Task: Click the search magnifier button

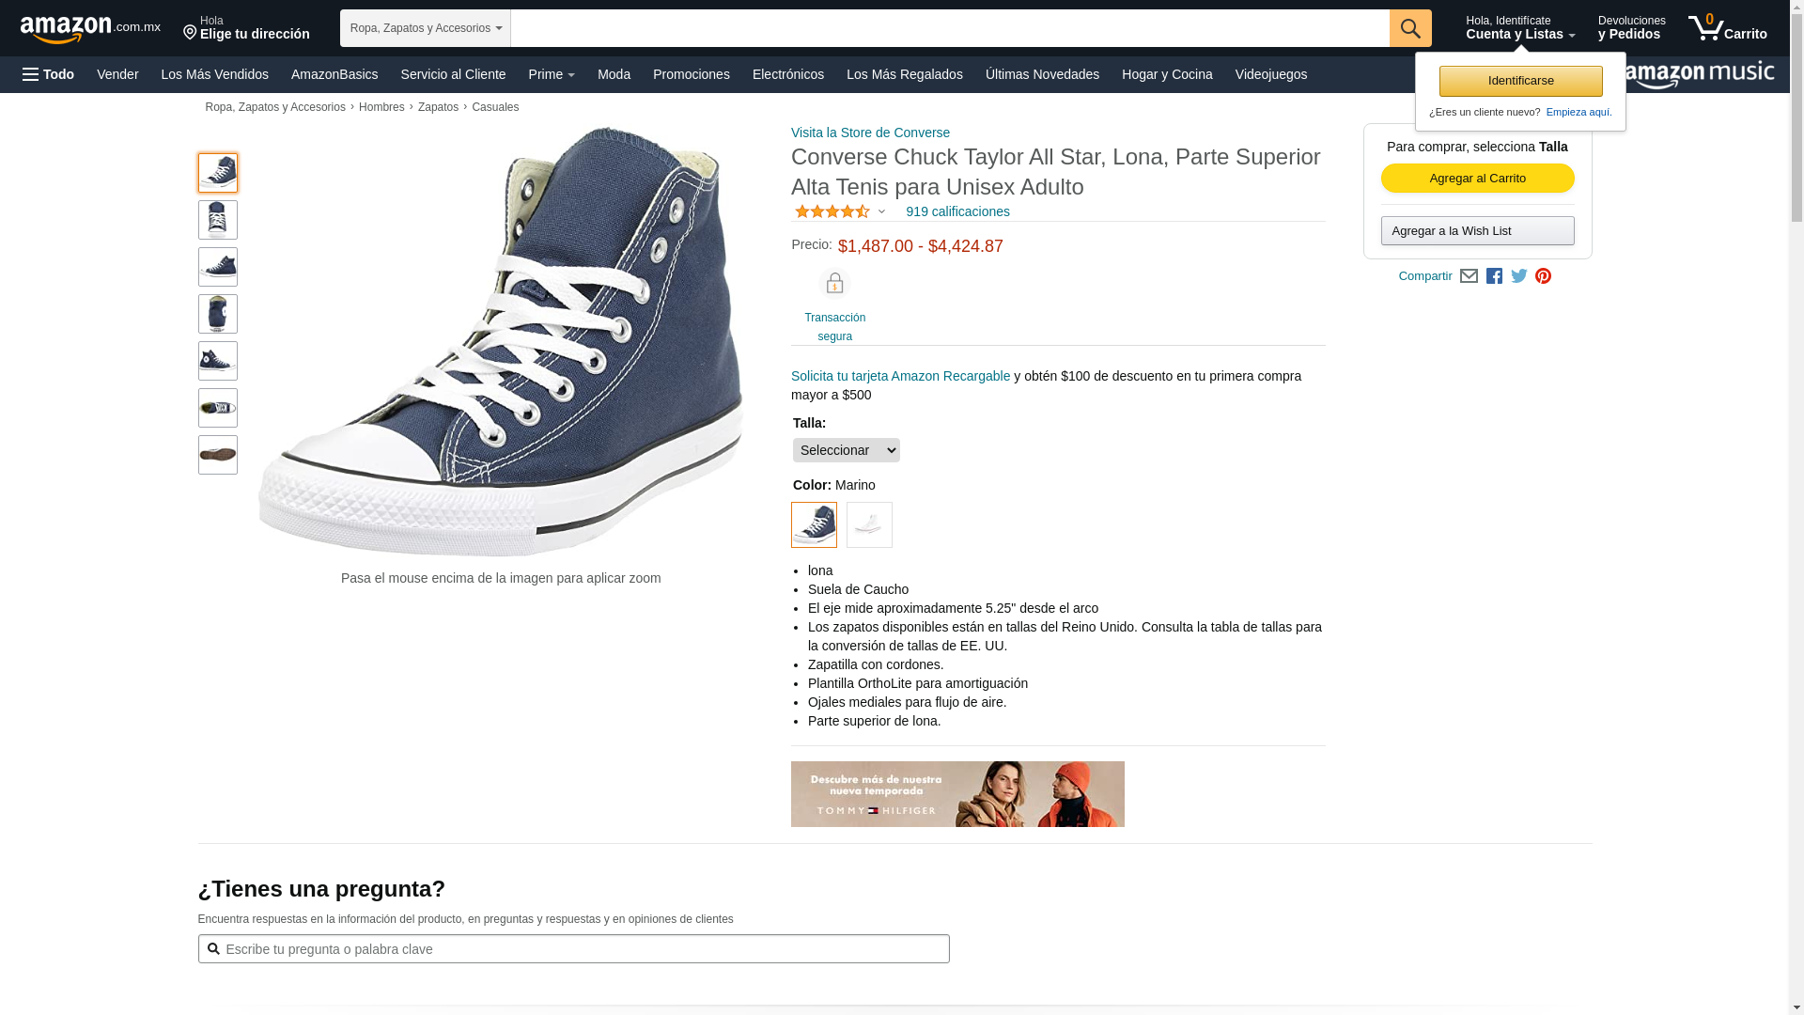Action: [x=1410, y=28]
